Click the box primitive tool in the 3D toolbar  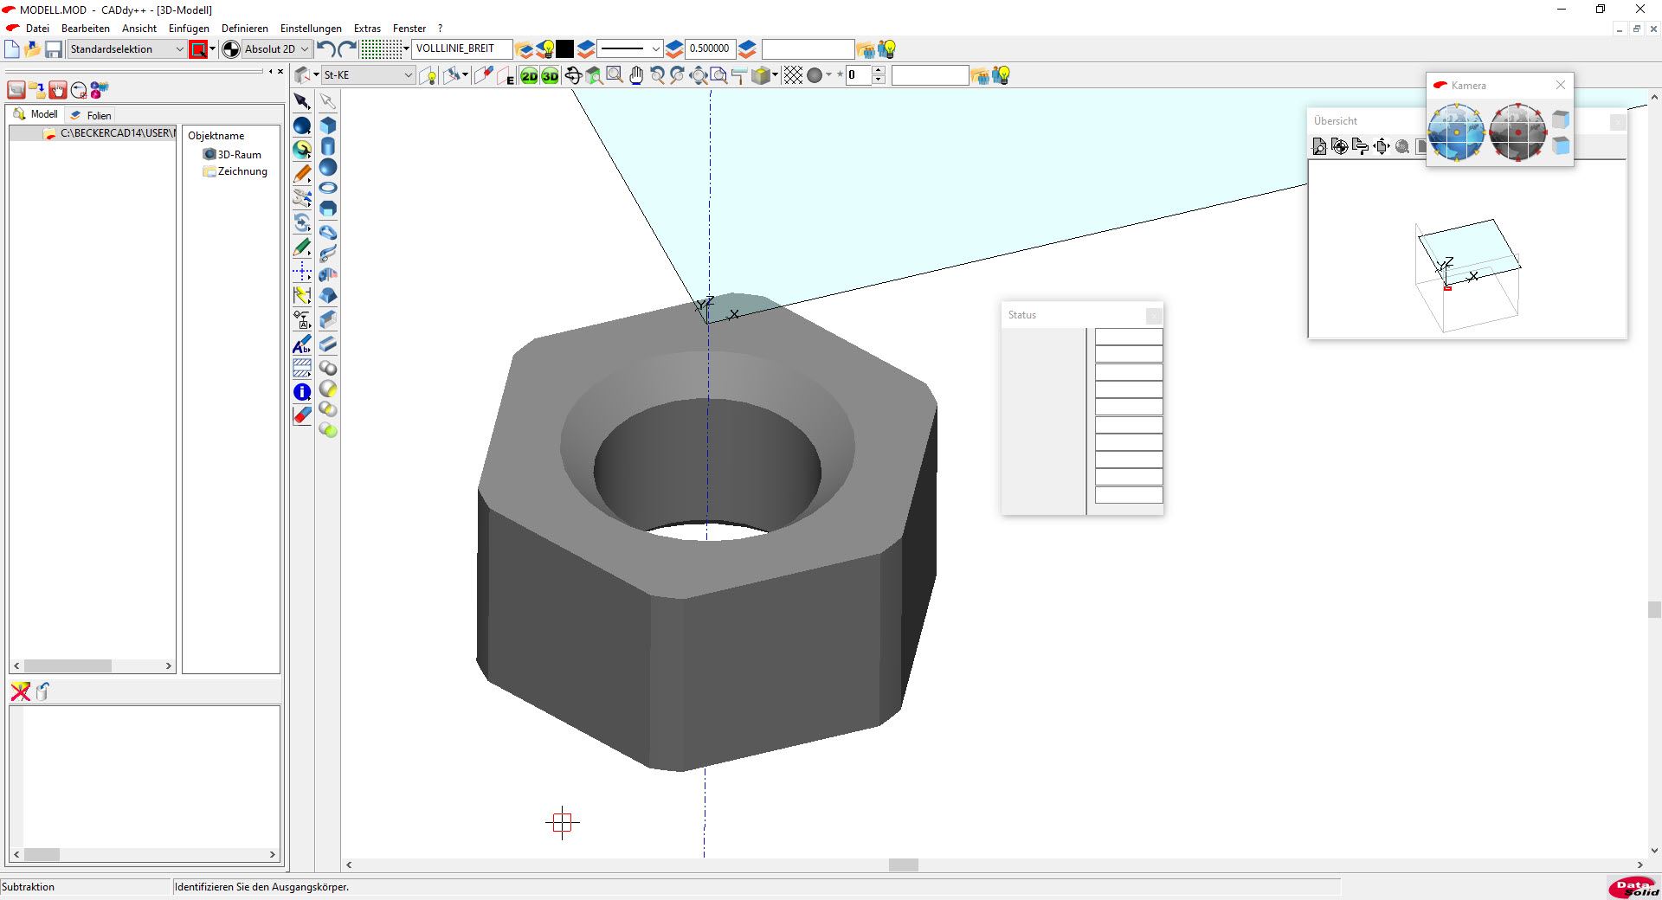[x=328, y=125]
